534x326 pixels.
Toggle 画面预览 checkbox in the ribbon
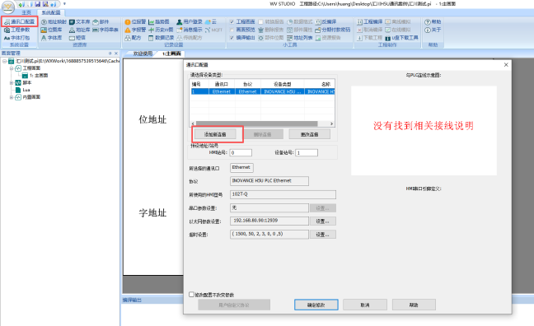point(232,30)
